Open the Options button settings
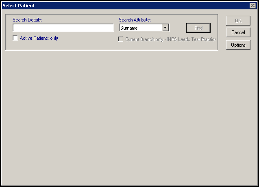 click(x=238, y=45)
